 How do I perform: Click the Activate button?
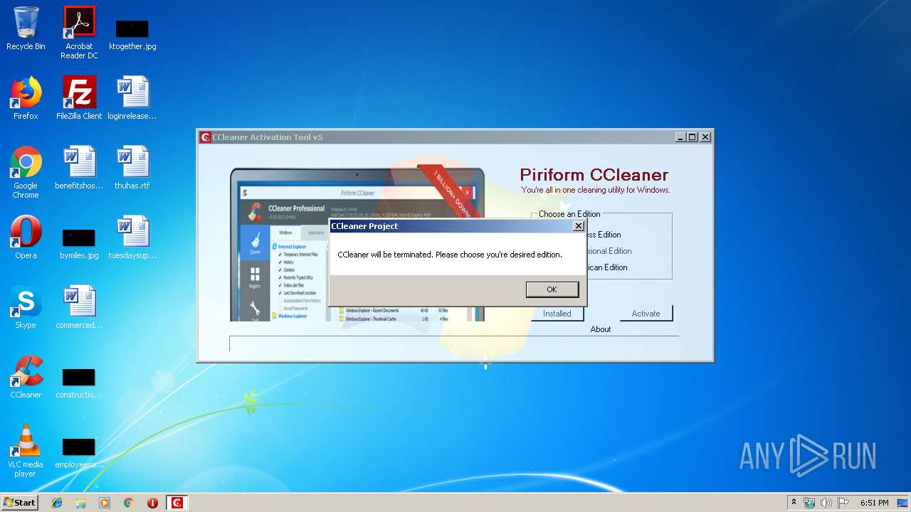tap(646, 314)
